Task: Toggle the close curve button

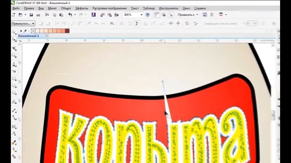Action: 137,24
